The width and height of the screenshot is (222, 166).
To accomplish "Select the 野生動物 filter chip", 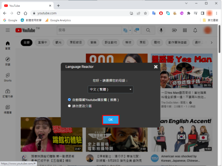I will (111, 42).
